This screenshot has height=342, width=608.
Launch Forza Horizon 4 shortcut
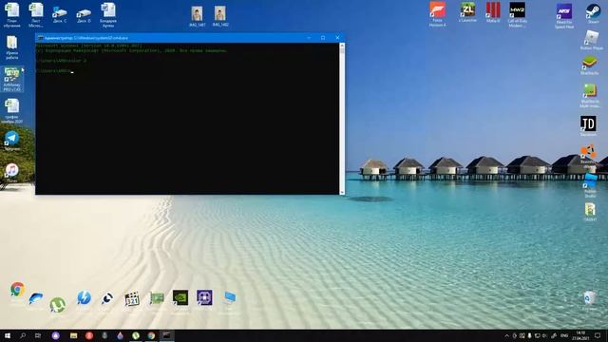click(437, 14)
